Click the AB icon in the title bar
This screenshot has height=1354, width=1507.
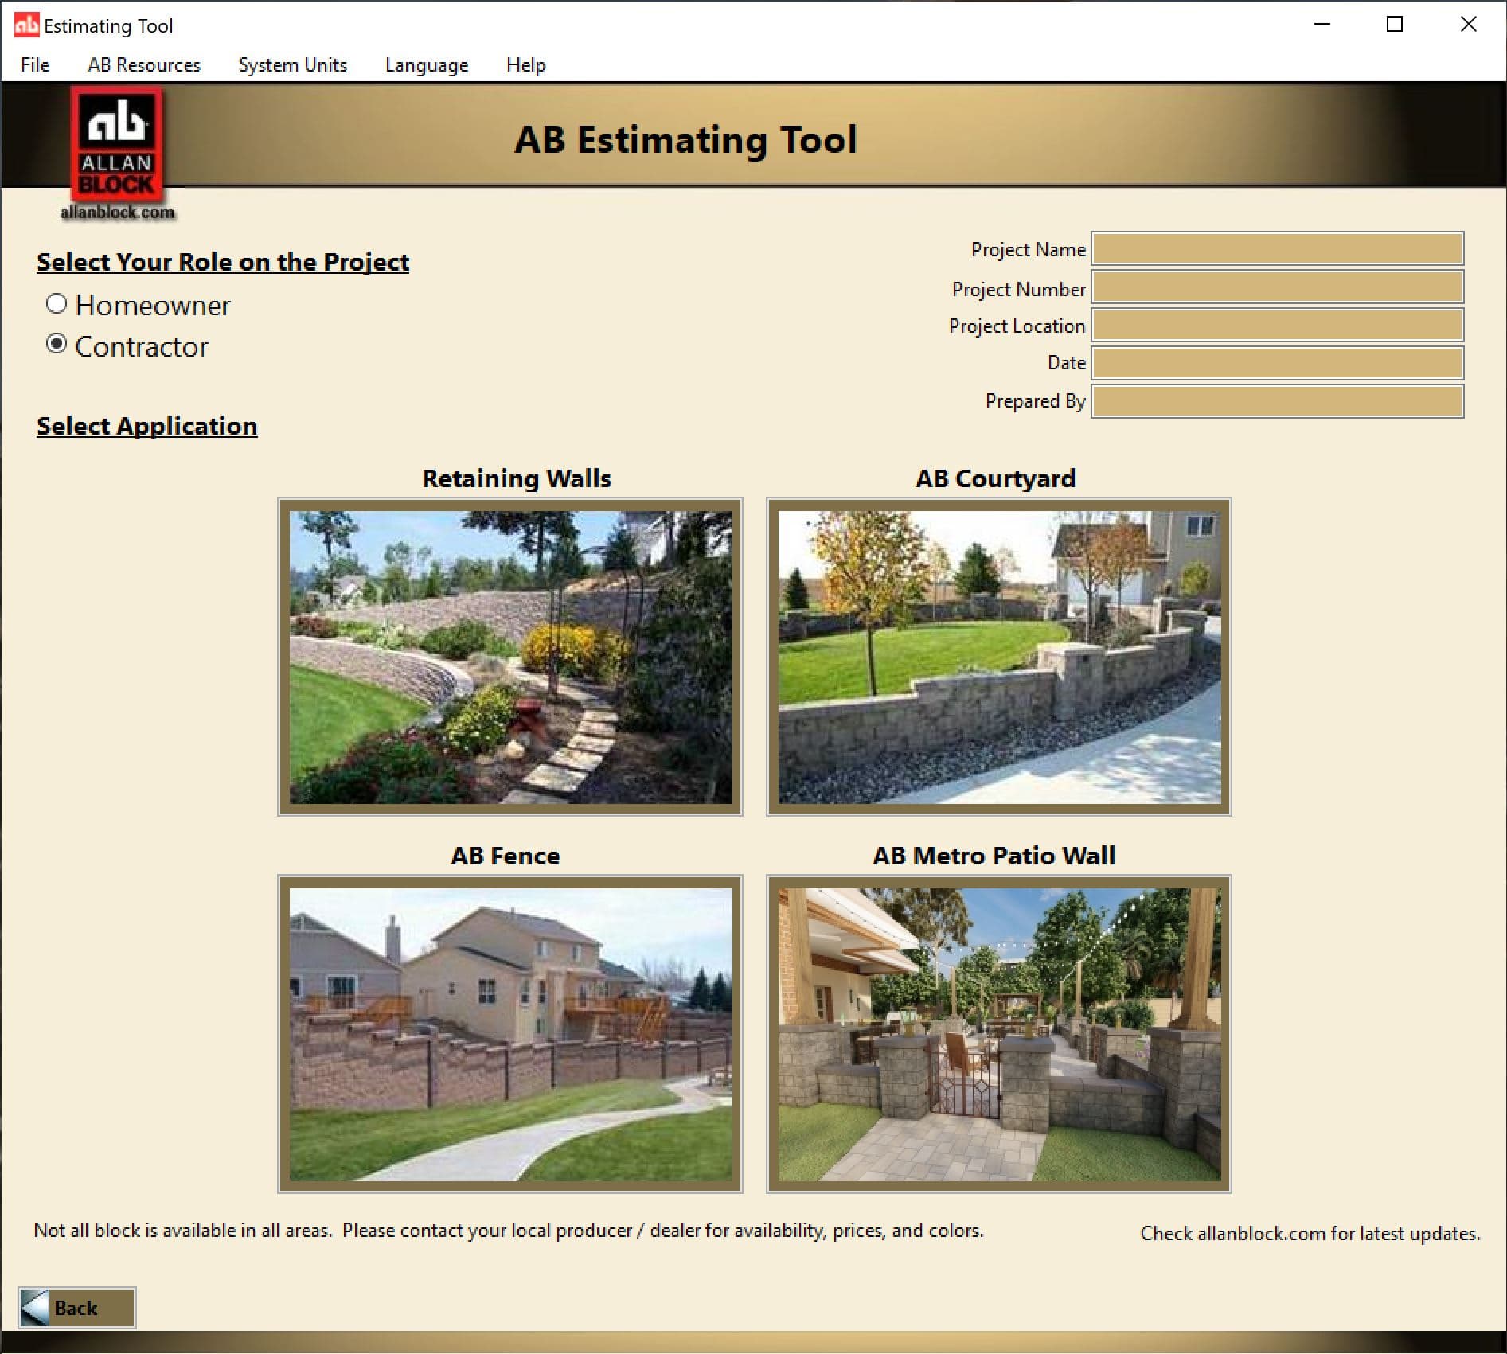[25, 25]
